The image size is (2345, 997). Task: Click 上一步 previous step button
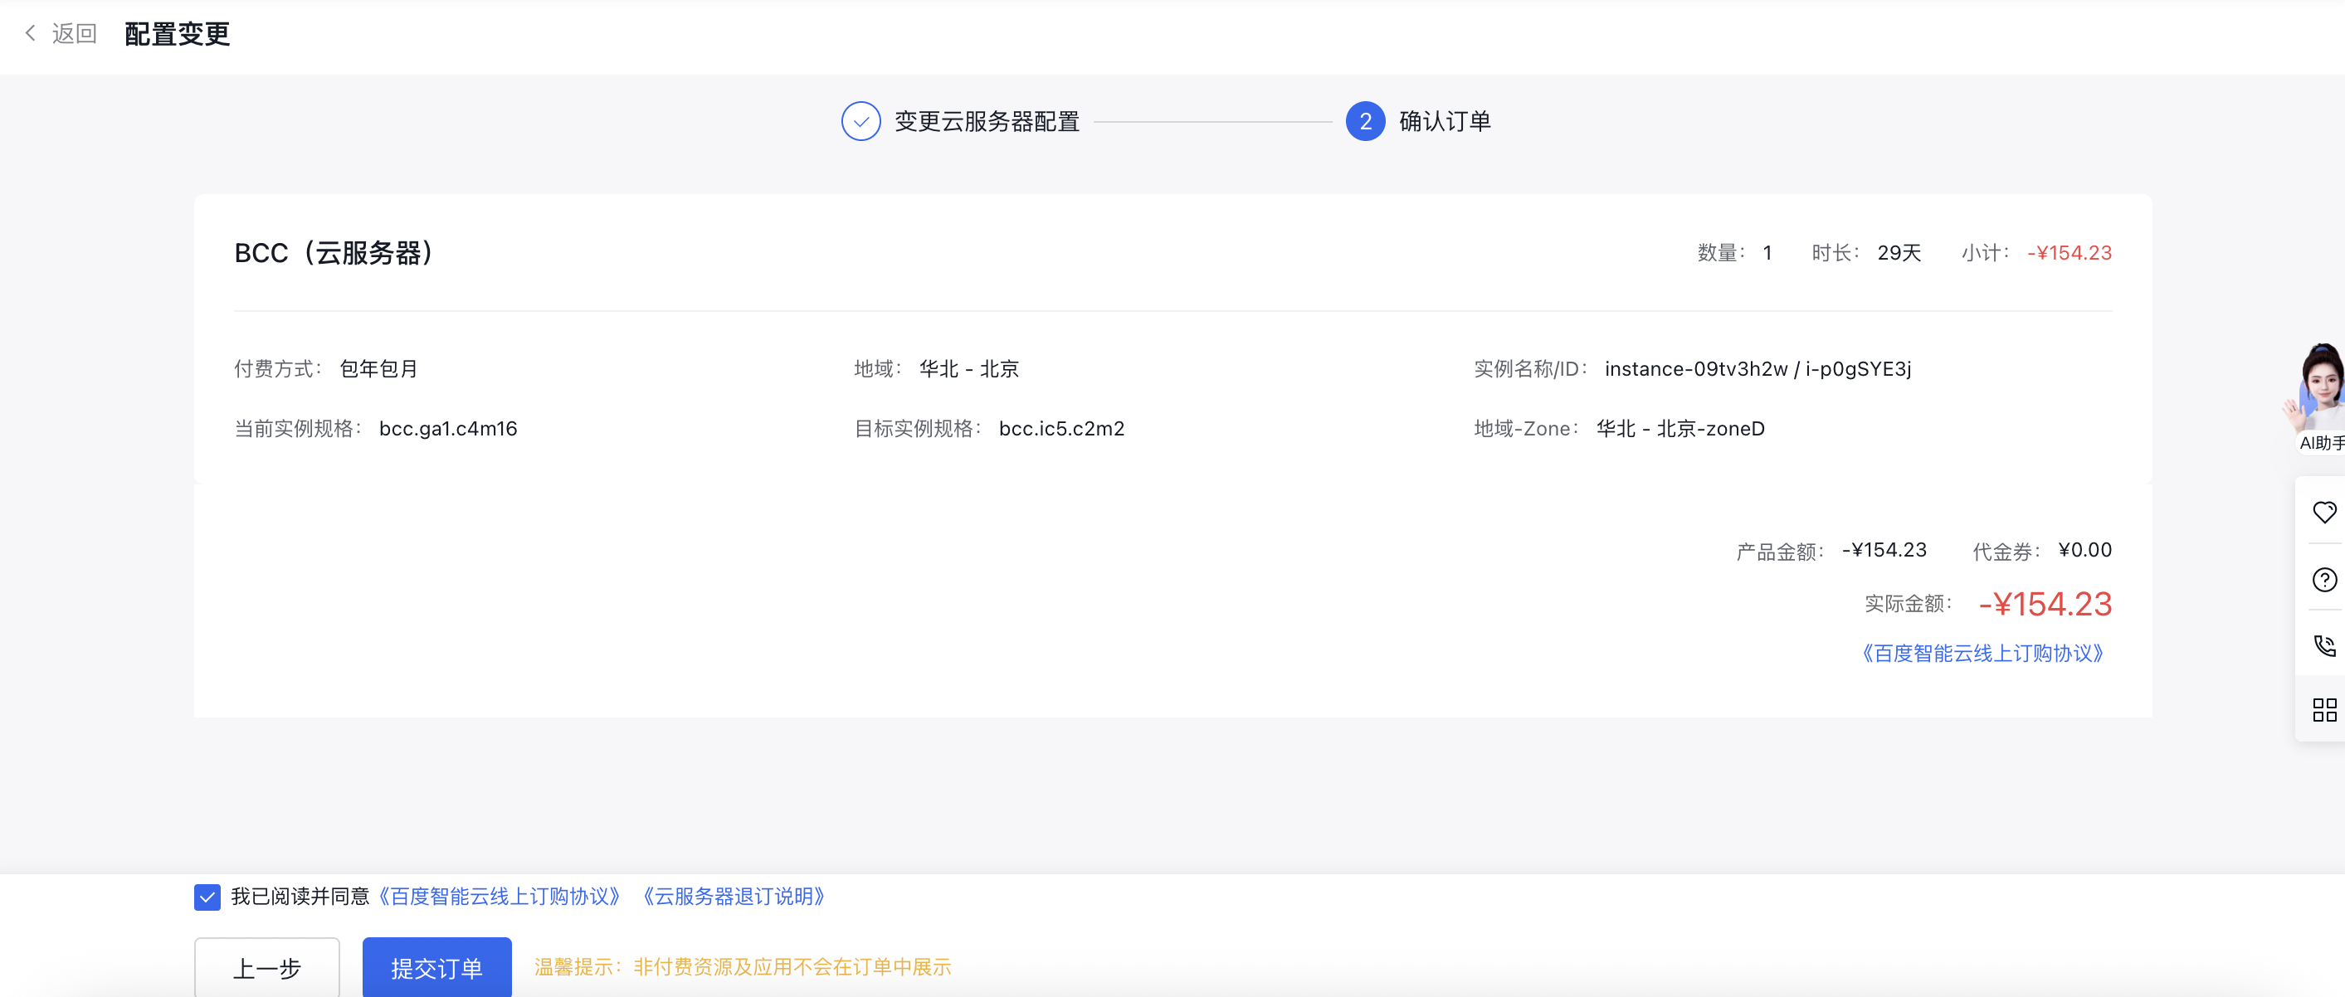pyautogui.click(x=266, y=968)
